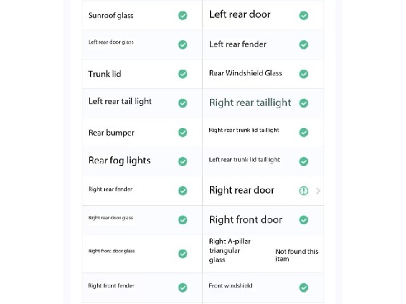The height and width of the screenshot is (304, 406).
Task: Click the Front windshield green check icon
Action: [303, 288]
